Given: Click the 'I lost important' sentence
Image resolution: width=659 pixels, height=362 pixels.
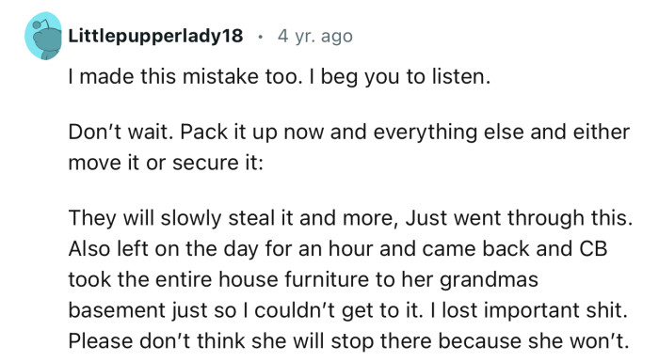Looking at the screenshot, I should point(529,310).
